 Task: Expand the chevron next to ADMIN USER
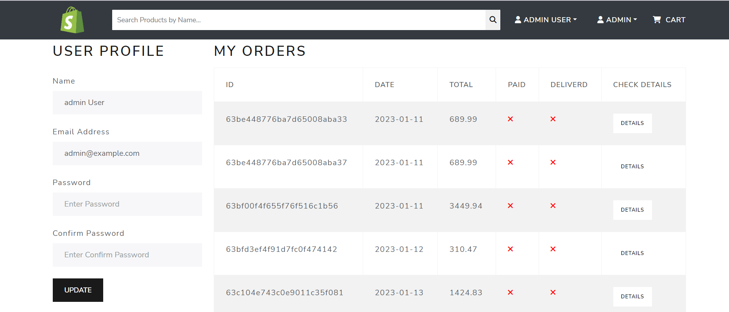[x=574, y=20]
